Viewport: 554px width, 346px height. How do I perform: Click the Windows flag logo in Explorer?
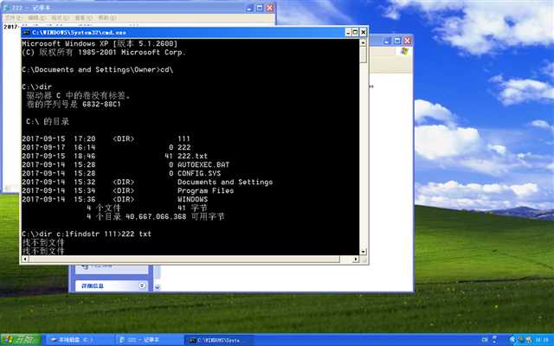[x=404, y=51]
